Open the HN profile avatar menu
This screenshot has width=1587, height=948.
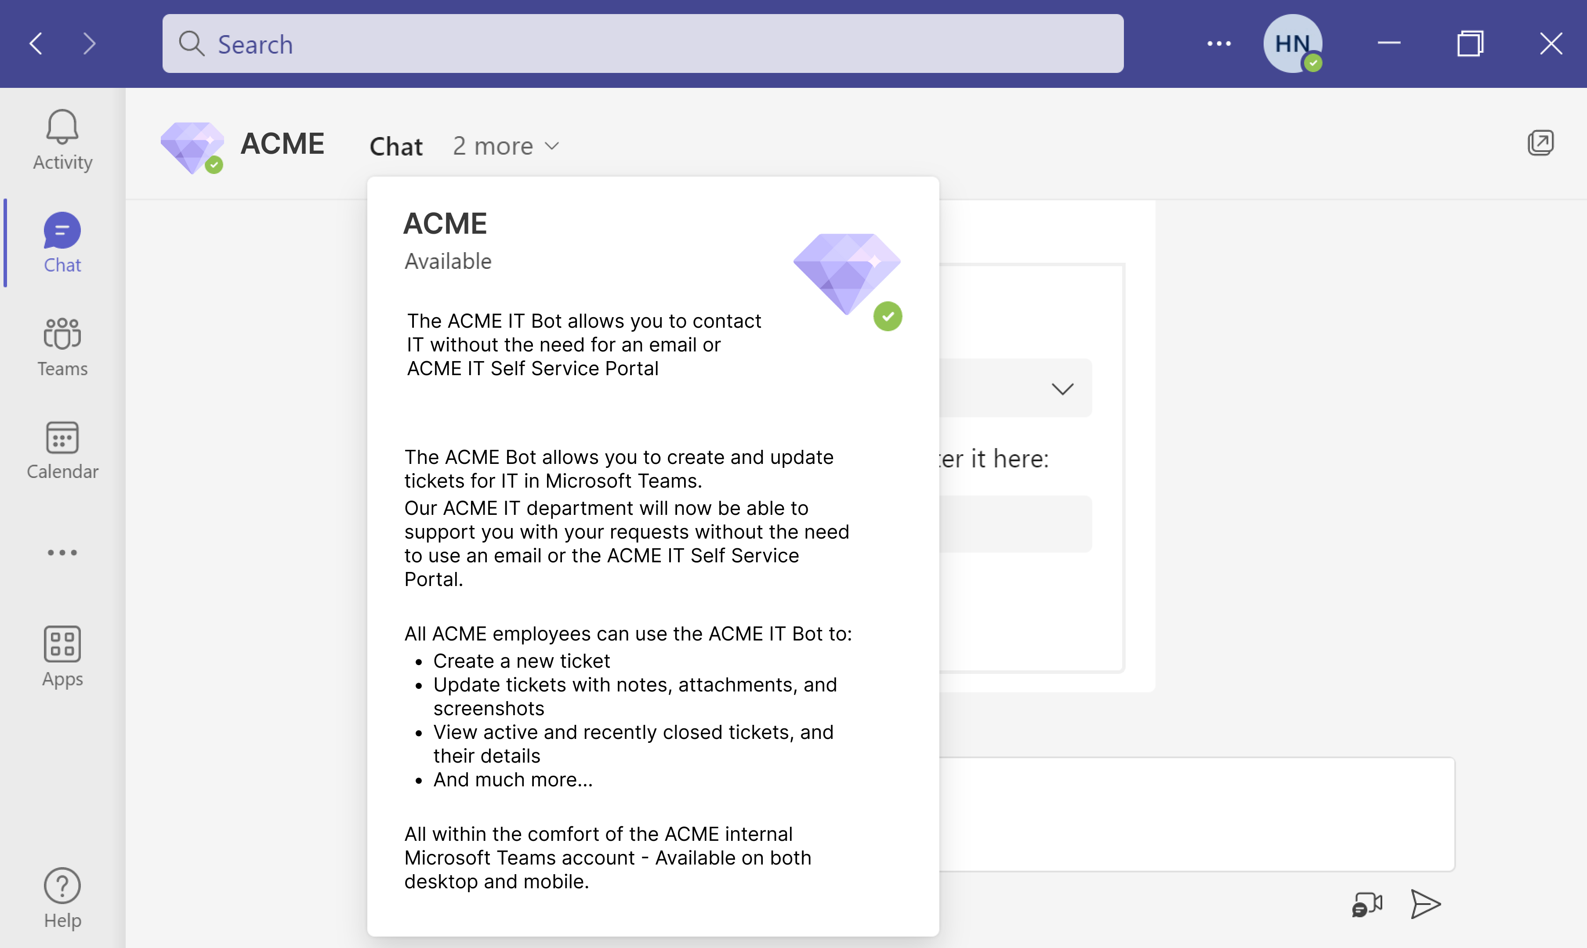(x=1293, y=44)
